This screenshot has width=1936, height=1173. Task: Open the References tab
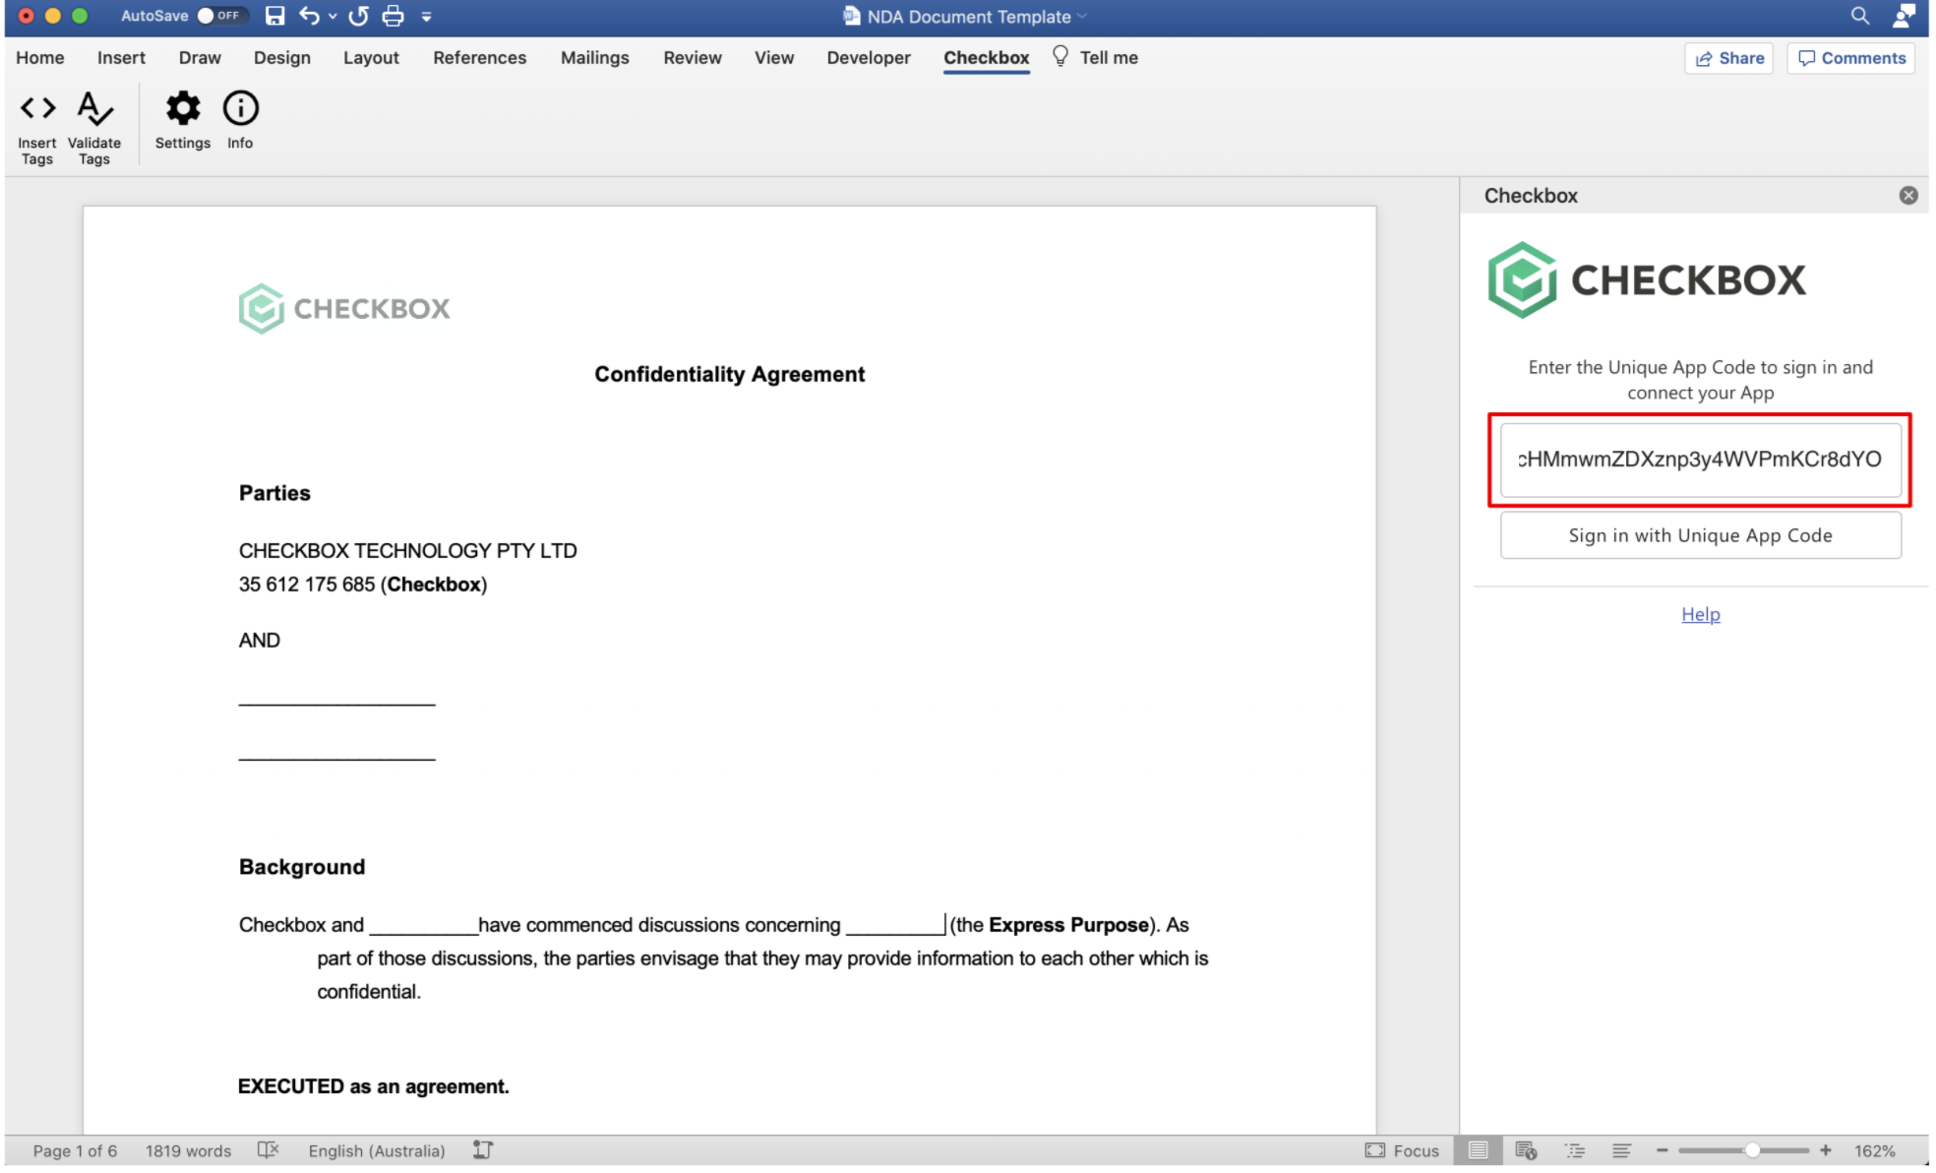pyautogui.click(x=480, y=58)
